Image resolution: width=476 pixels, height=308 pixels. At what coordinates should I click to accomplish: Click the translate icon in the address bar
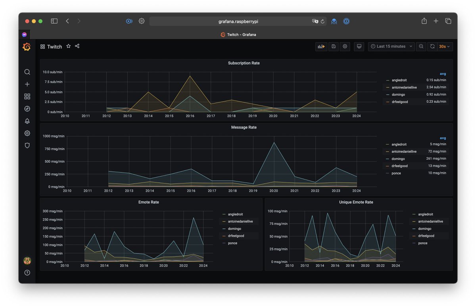point(315,21)
